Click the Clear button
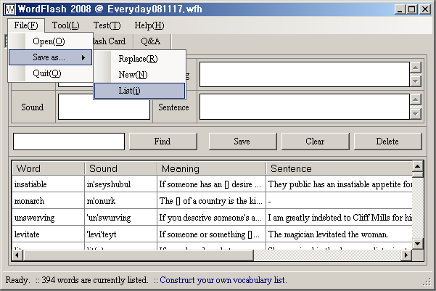 316,142
